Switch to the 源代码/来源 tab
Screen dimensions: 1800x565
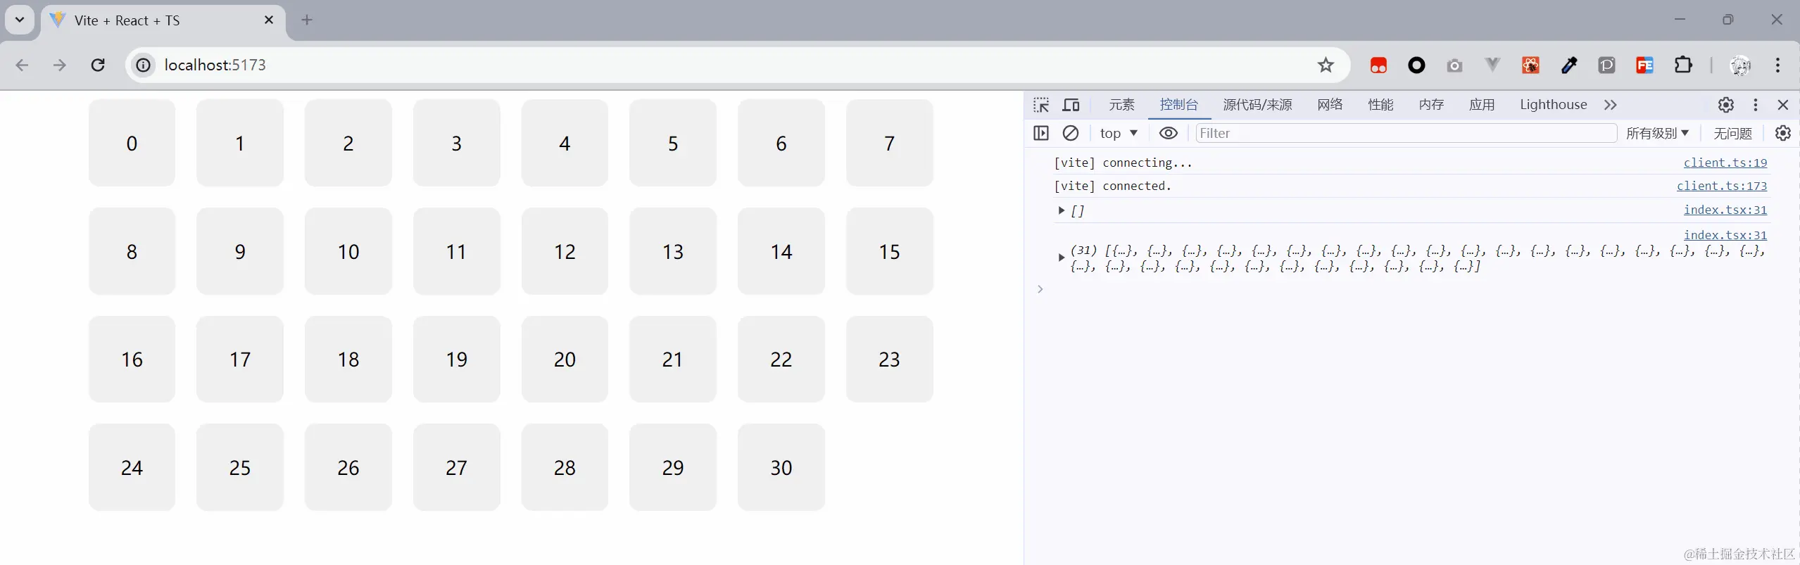click(x=1257, y=105)
